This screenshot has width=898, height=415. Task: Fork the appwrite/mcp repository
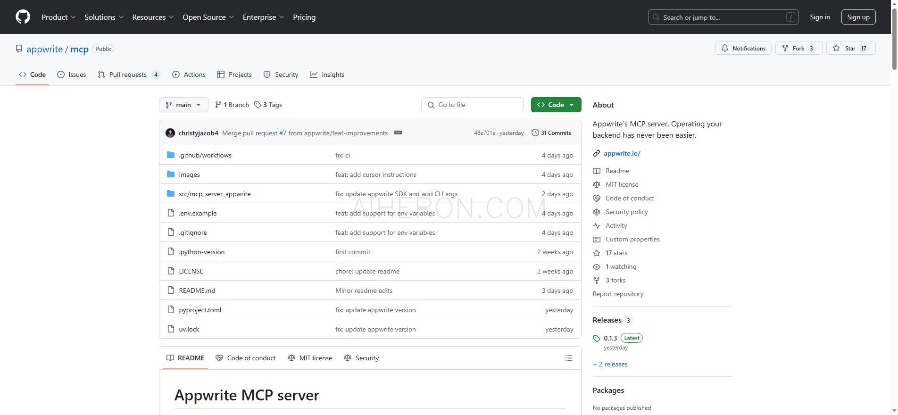pyautogui.click(x=798, y=48)
